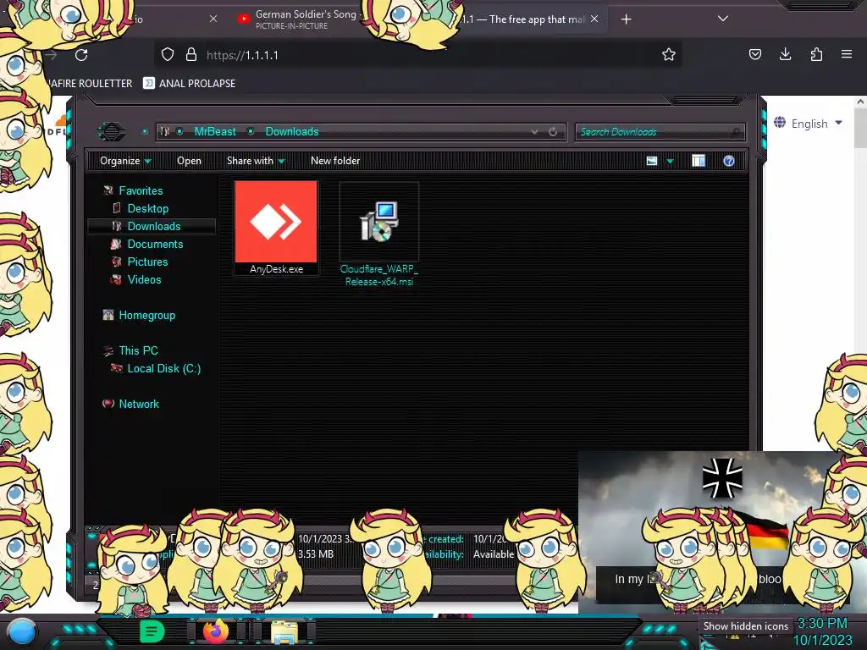Click the Explorer back navigation orb
The height and width of the screenshot is (650, 867).
click(x=111, y=131)
